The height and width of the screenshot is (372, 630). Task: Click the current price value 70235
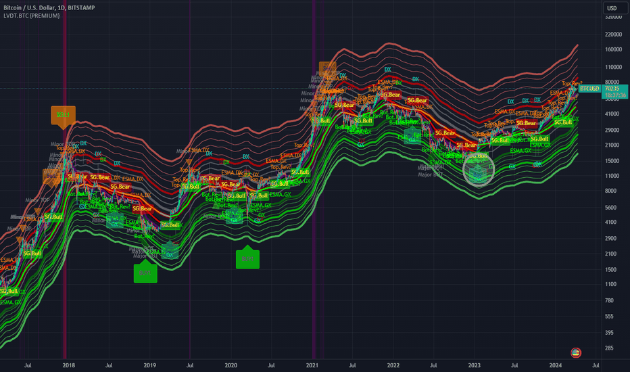(612, 89)
